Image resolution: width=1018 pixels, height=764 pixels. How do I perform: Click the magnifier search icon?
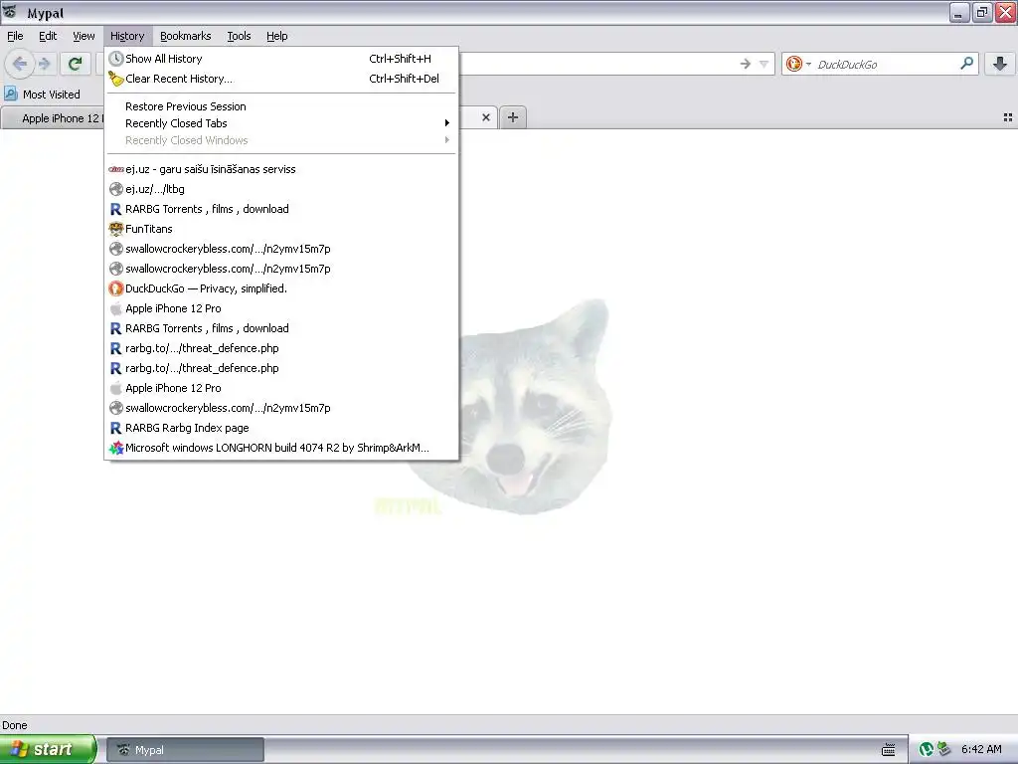pyautogui.click(x=966, y=63)
